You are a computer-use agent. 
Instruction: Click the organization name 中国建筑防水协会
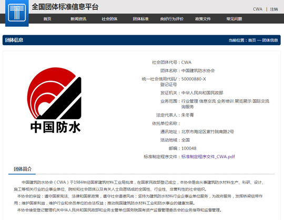pos(198,70)
